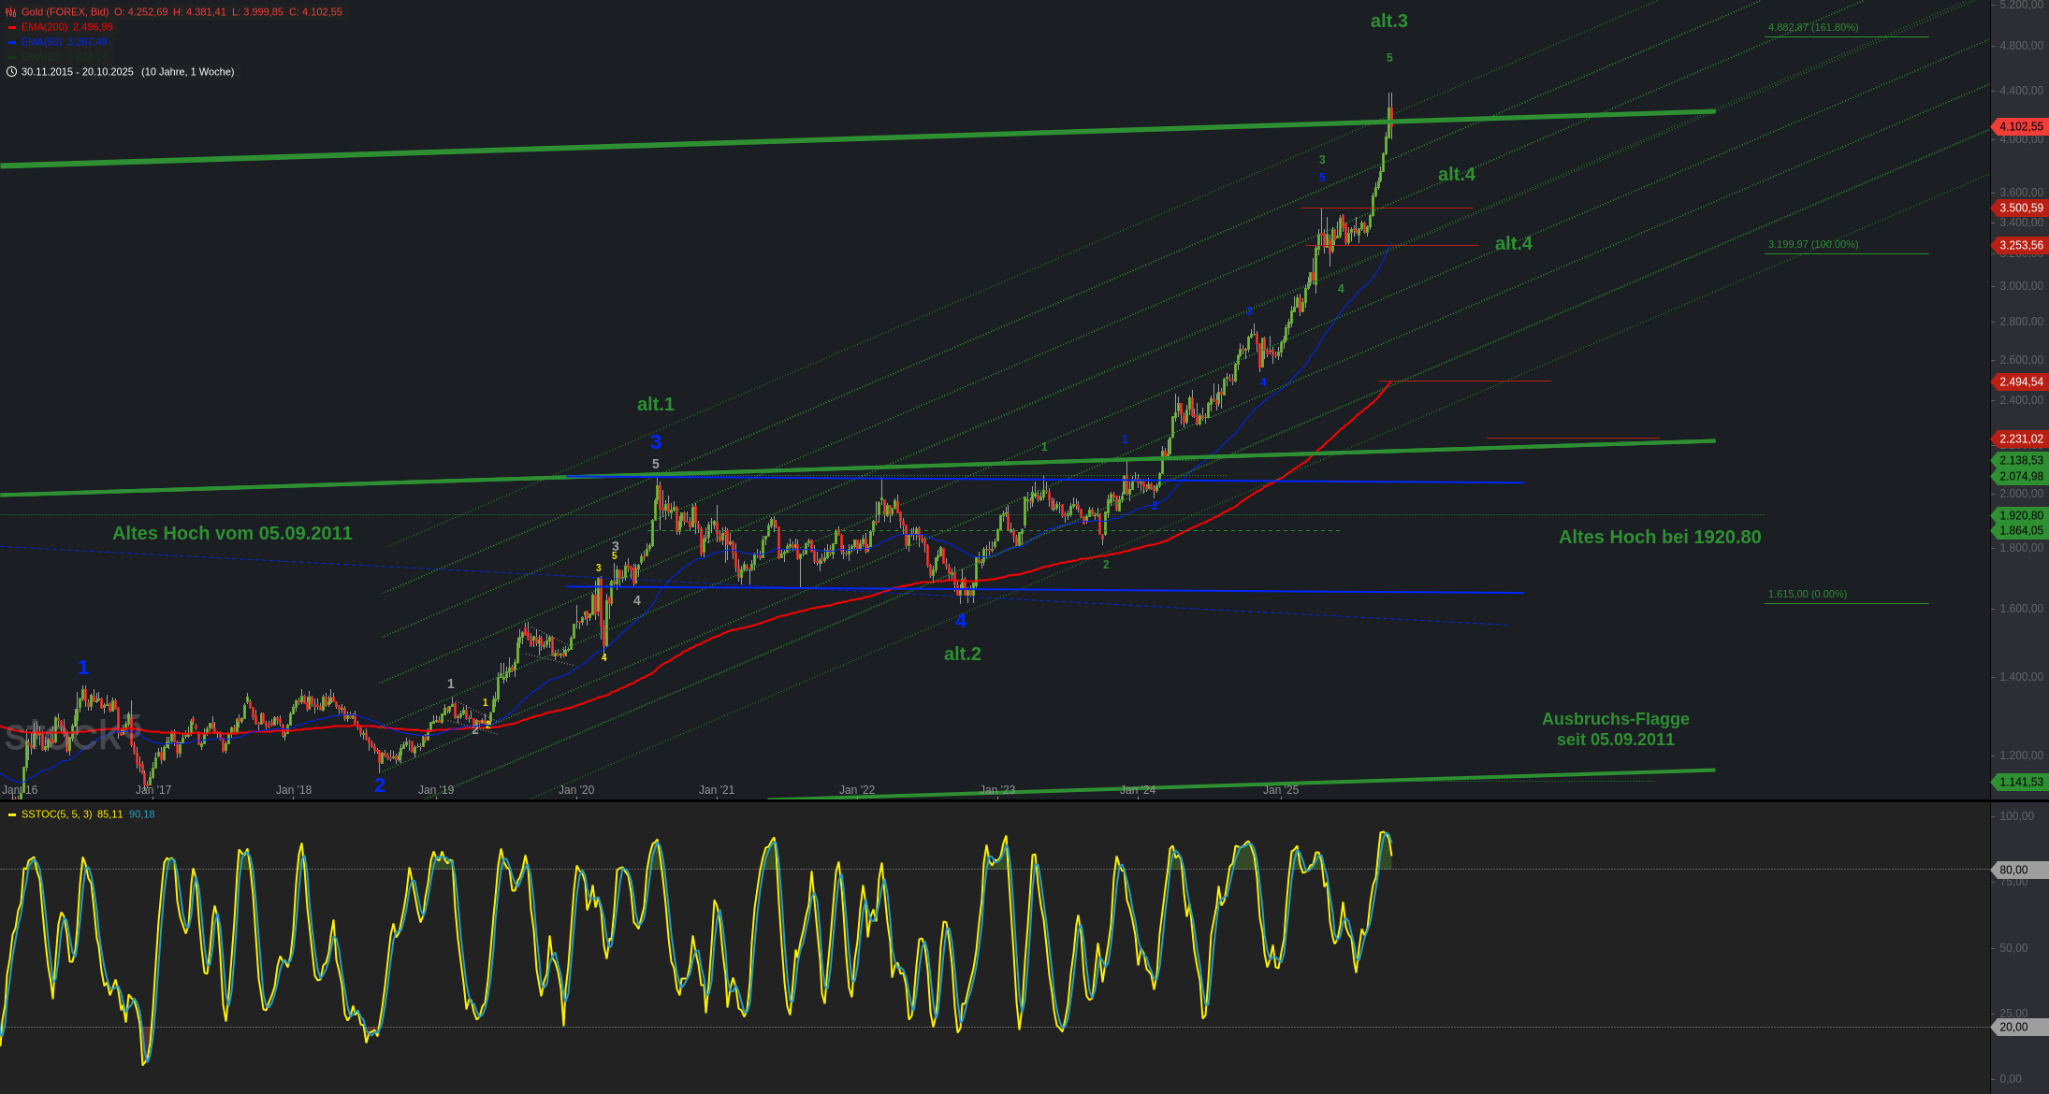Click the yellow SSTOC(5, 5, 3) legend marker

(12, 814)
